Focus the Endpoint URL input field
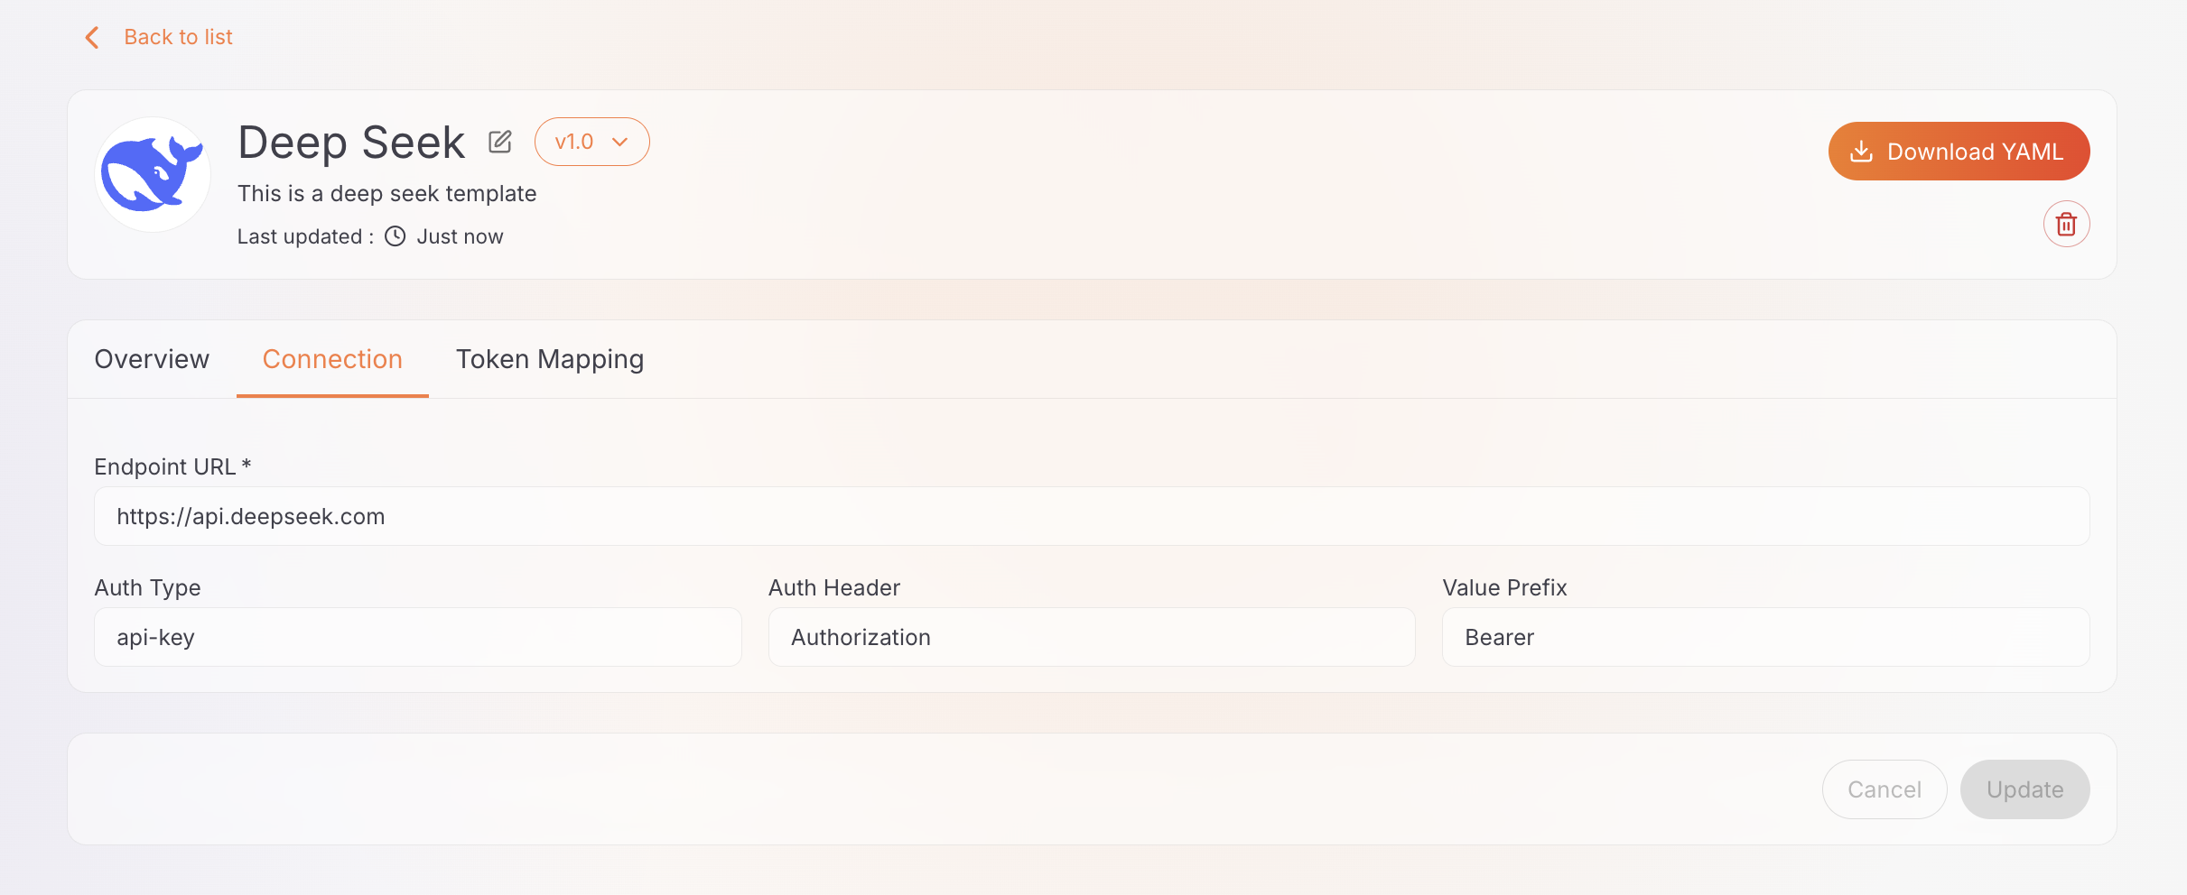This screenshot has height=895, width=2187. coord(1092,516)
